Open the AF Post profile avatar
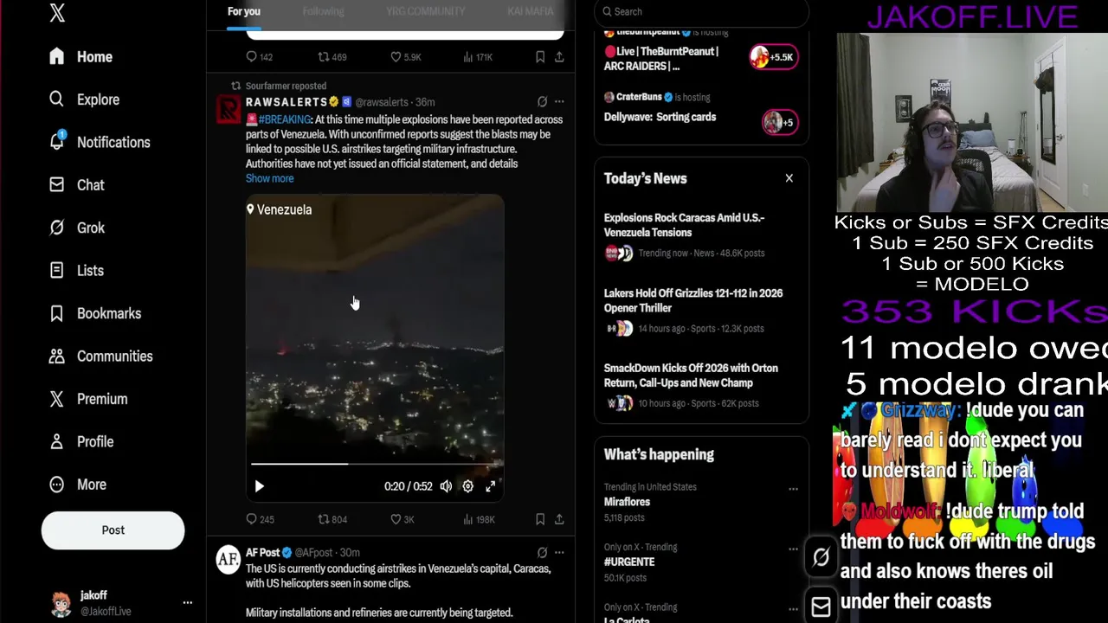1108x623 pixels. pos(229,560)
